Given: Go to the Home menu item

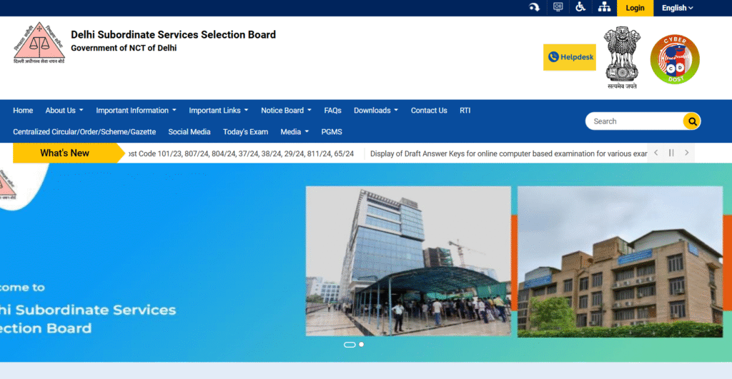Looking at the screenshot, I should coord(23,111).
